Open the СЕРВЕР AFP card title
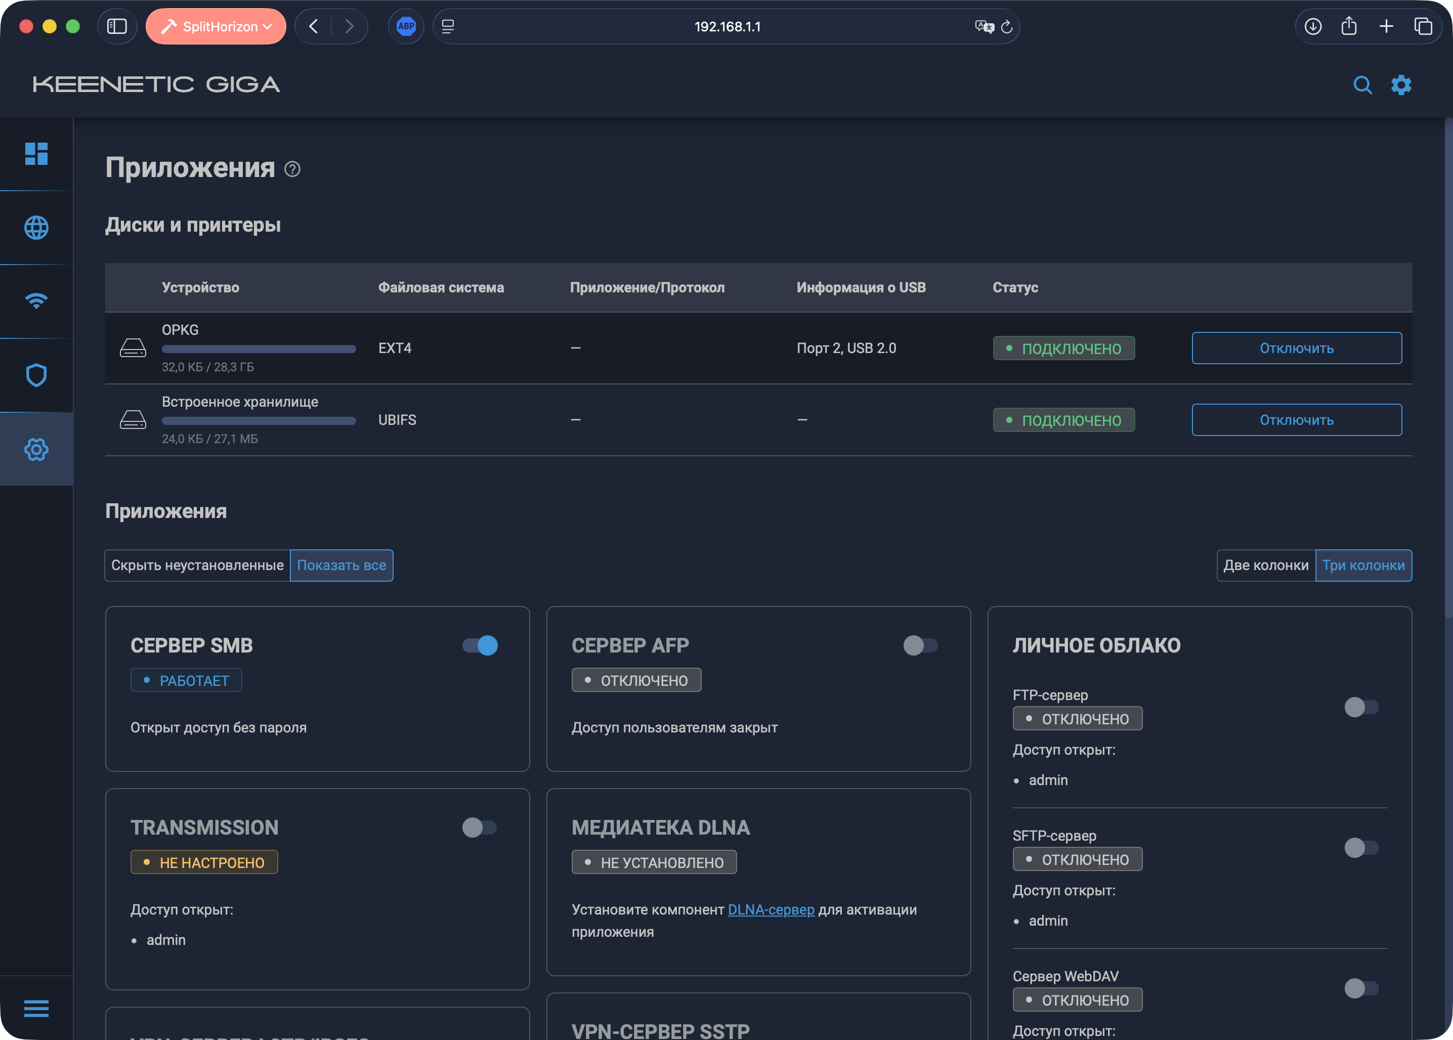1453x1040 pixels. point(630,645)
